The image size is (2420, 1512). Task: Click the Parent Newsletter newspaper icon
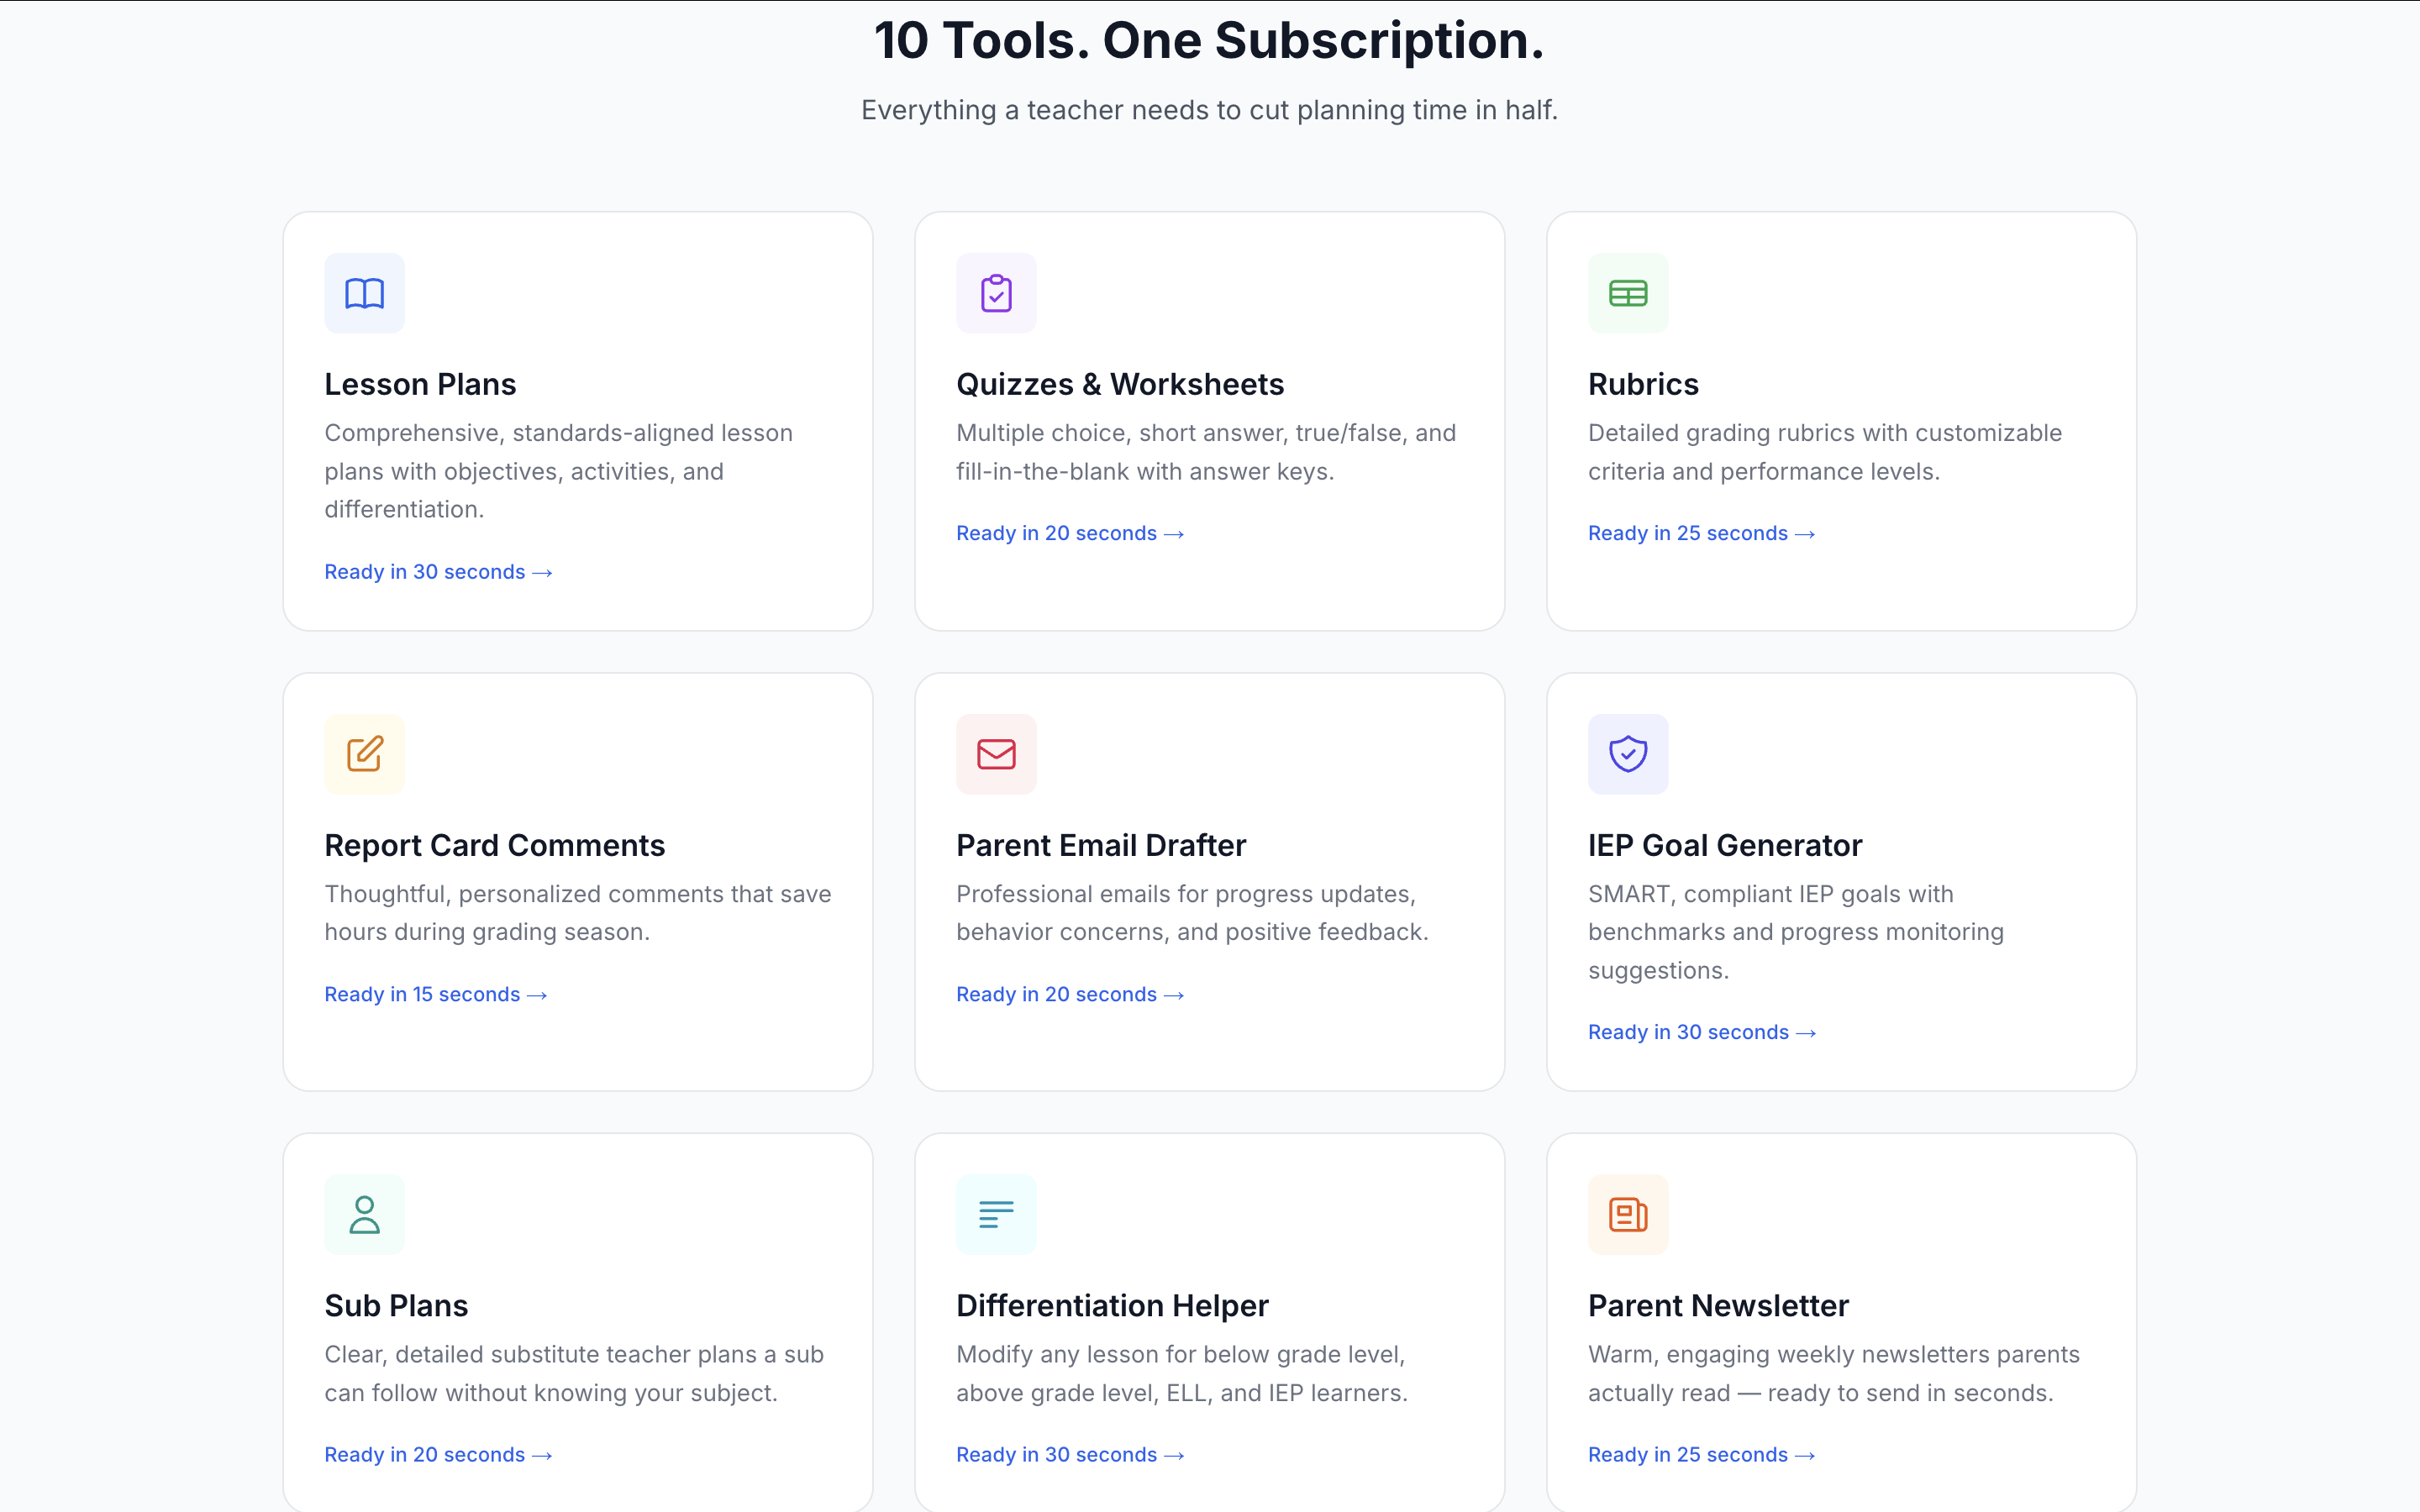tap(1627, 1214)
